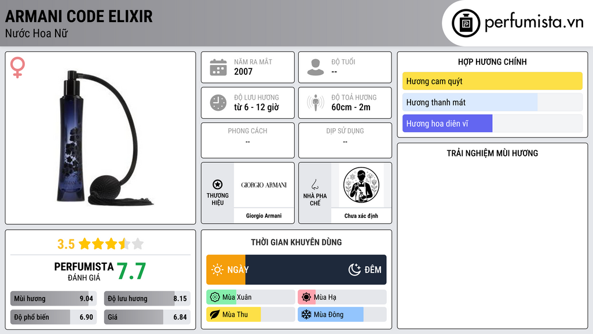Click the empty grey fifth rating star
The width and height of the screenshot is (593, 334).
pyautogui.click(x=138, y=244)
